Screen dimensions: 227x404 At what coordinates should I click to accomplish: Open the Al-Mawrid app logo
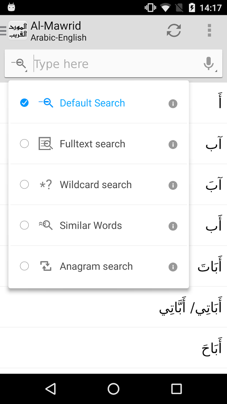17,31
